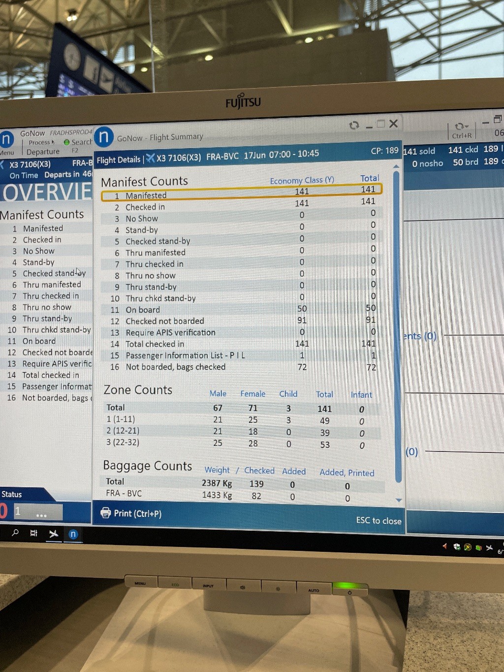The width and height of the screenshot is (504, 672).
Task: Open the Departure menu item
Action: pyautogui.click(x=43, y=152)
